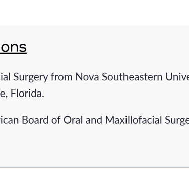Click the word "from" before Nova
This screenshot has height=184, width=189.
(61, 77)
